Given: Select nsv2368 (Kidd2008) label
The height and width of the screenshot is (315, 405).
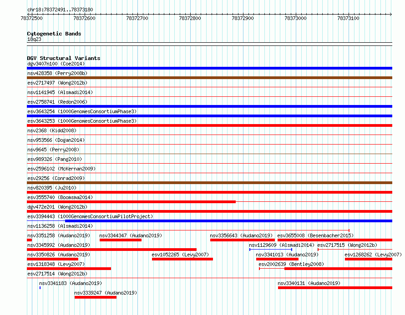Looking at the screenshot, I should [52, 130].
